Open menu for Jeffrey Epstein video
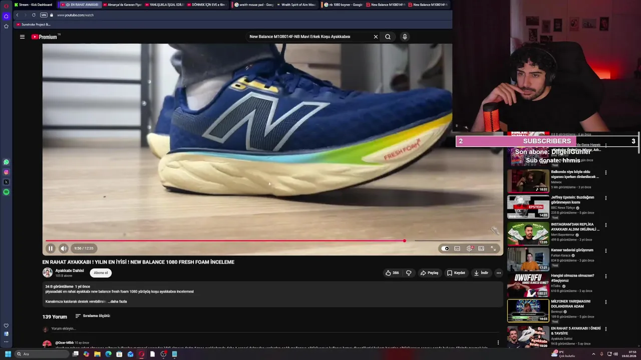 pyautogui.click(x=605, y=198)
